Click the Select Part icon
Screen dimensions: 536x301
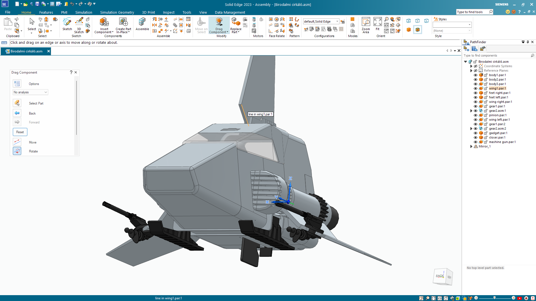point(17,103)
